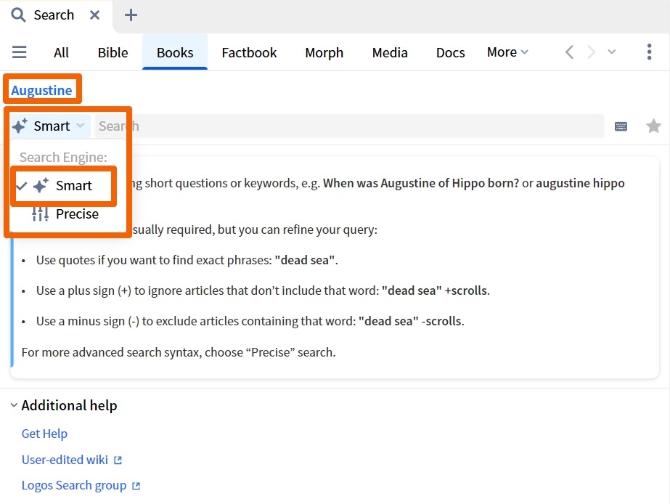Click the sparkle Smart icon in search bar
This screenshot has height=504, width=670.
point(20,126)
